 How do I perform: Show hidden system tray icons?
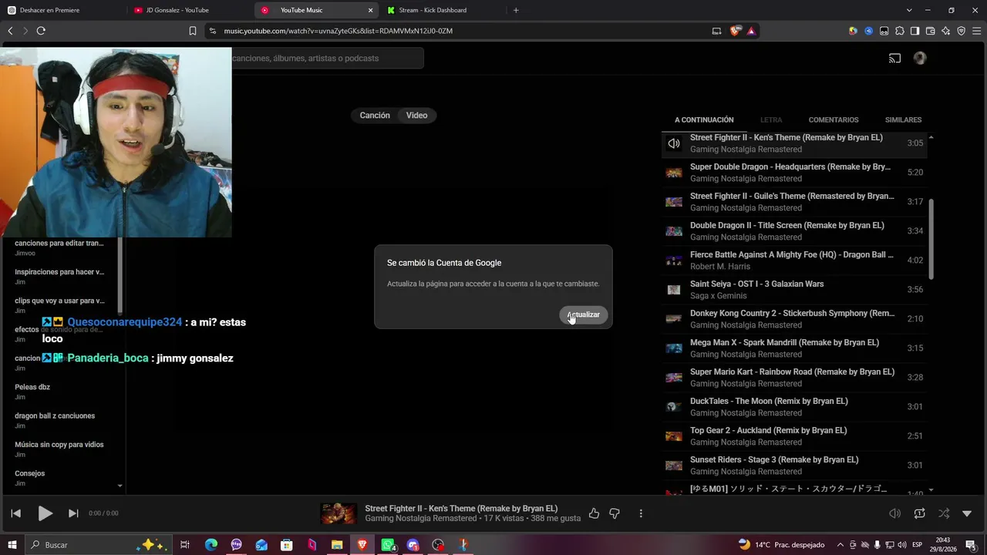click(x=840, y=545)
